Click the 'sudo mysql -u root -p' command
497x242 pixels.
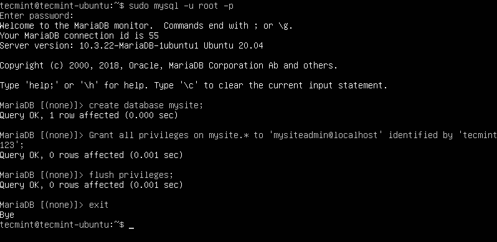point(181,6)
